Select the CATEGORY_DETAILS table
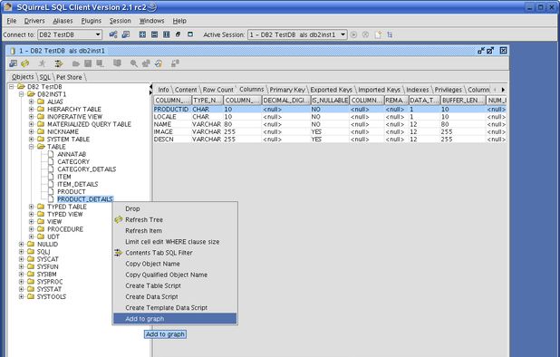Screen dimensions: 560x357 (x=86, y=169)
